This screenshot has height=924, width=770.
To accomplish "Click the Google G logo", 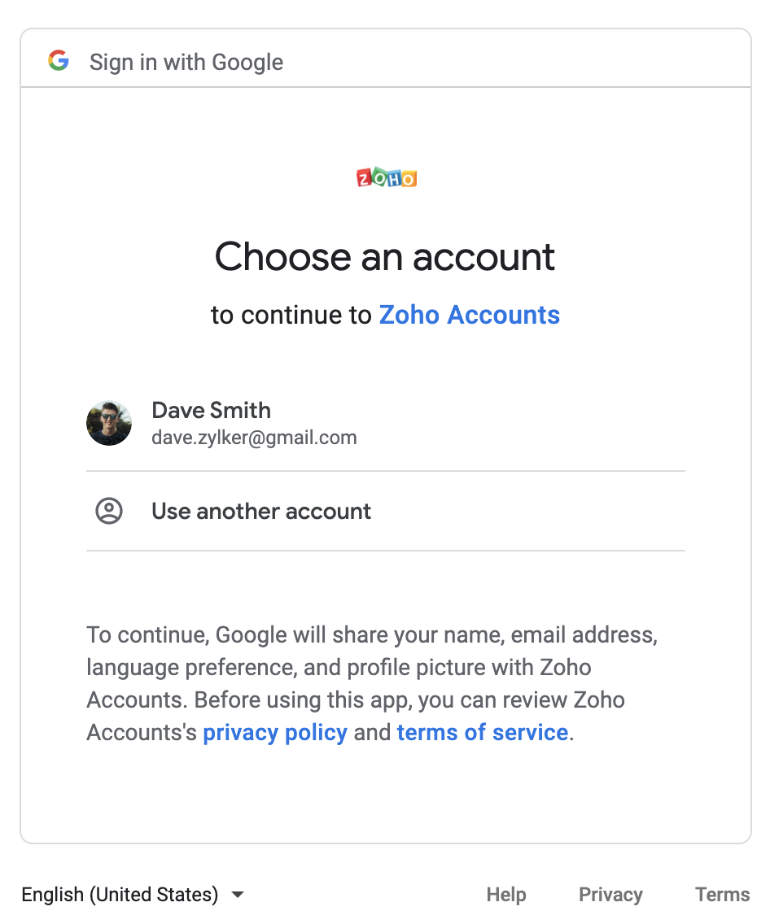I will (59, 61).
